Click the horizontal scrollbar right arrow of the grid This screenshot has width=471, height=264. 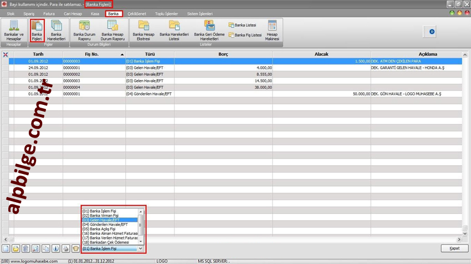click(x=459, y=240)
